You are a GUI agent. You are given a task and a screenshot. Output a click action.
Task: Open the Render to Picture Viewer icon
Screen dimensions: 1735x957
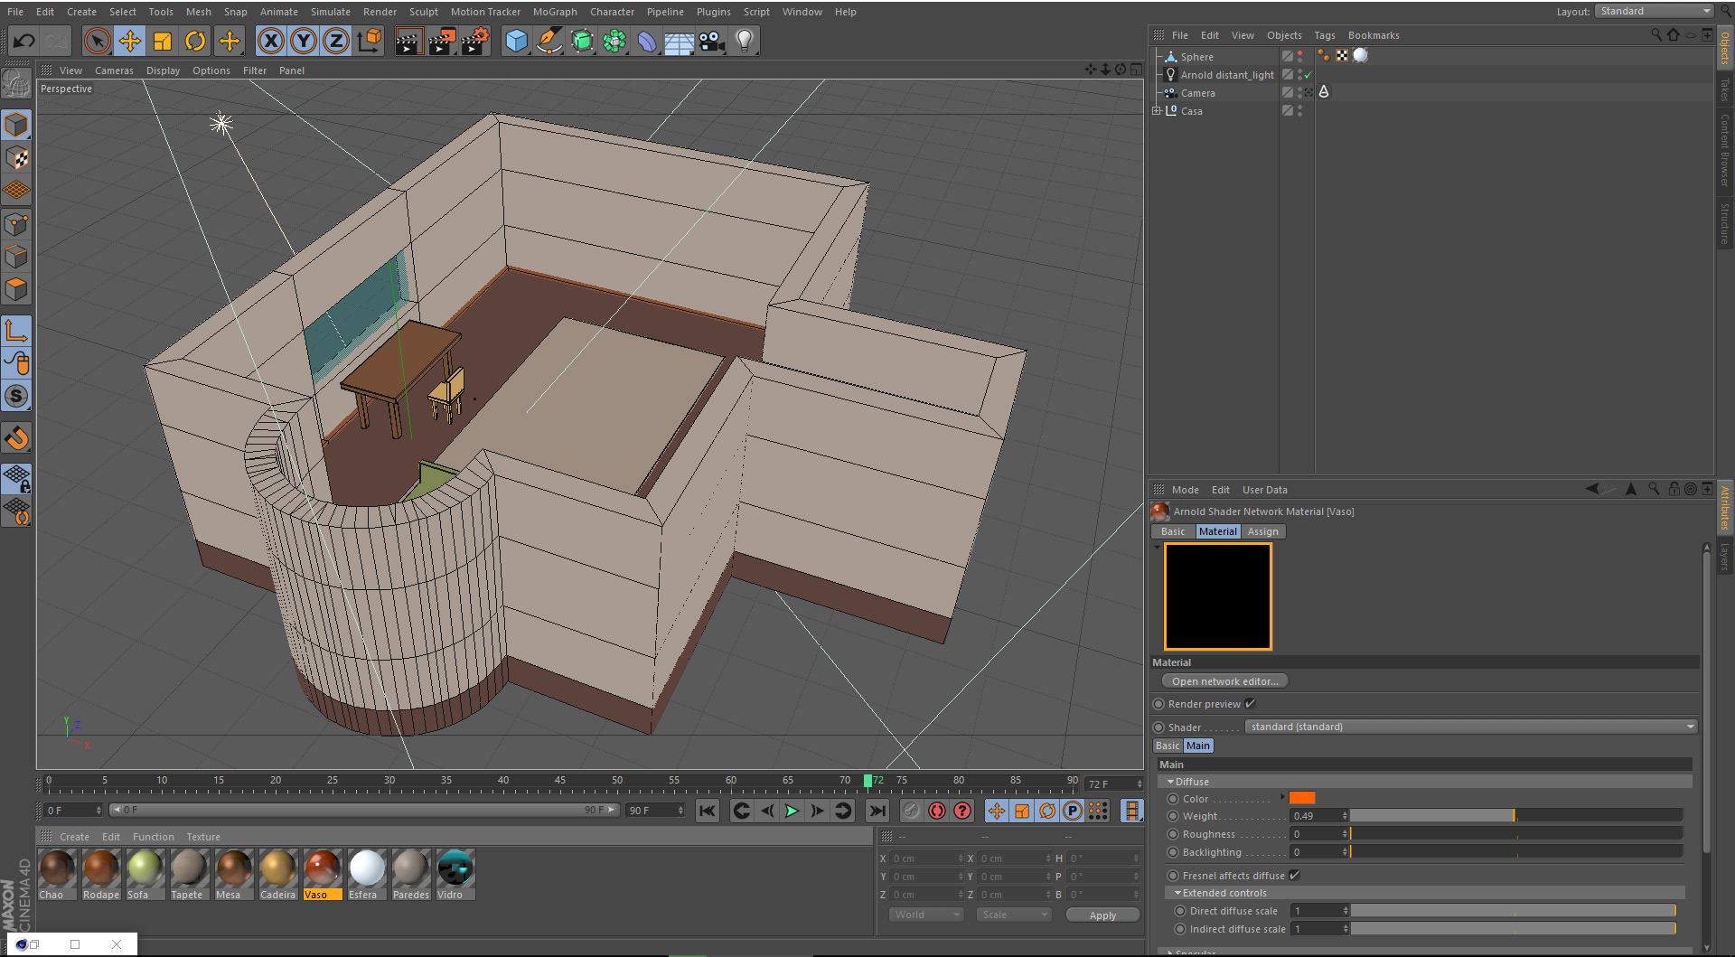[441, 41]
